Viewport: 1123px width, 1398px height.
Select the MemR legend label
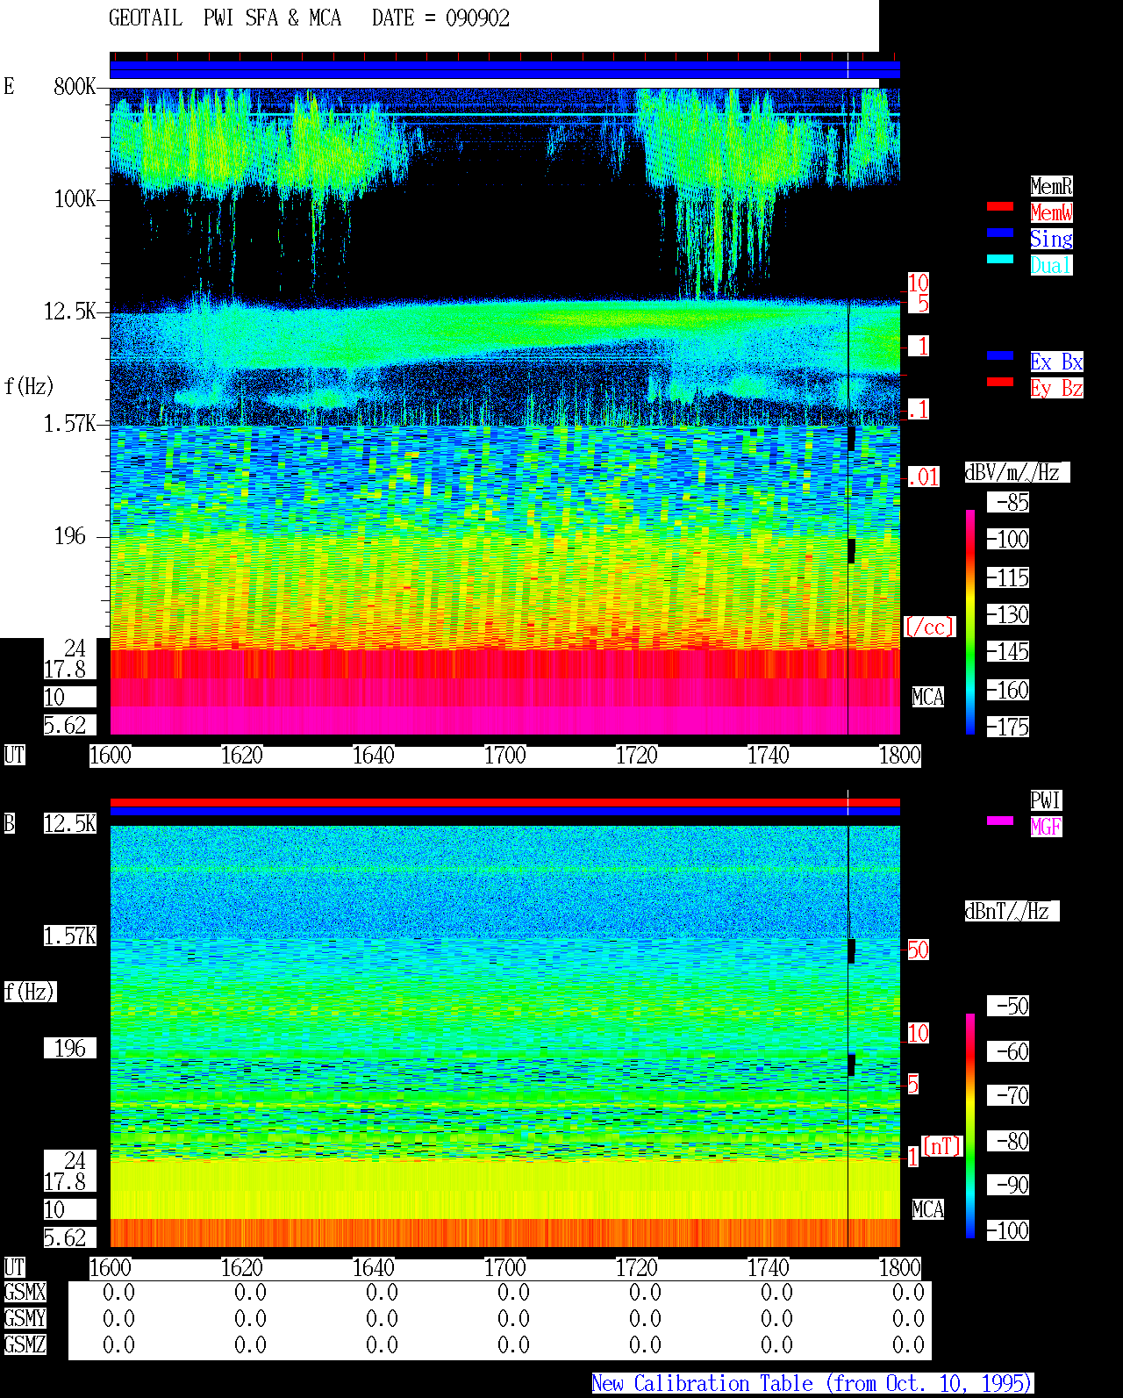point(1051,186)
